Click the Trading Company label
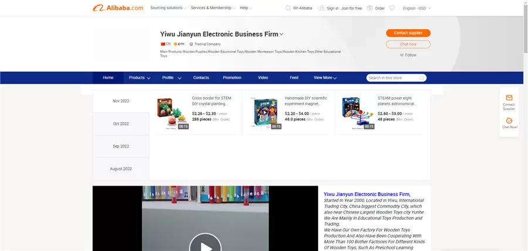The height and width of the screenshot is (251, 528). tap(208, 44)
